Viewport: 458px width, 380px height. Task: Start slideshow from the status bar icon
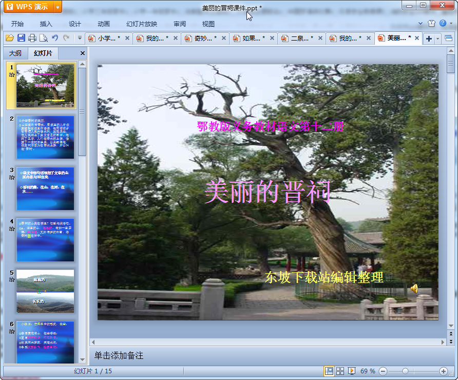(352, 371)
